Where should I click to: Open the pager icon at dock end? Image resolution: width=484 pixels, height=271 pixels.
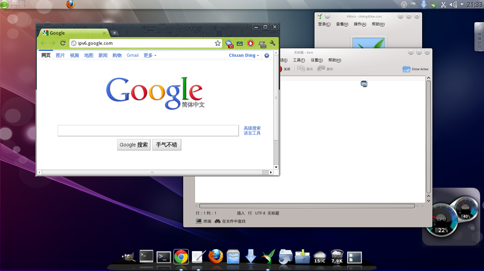pyautogui.click(x=355, y=257)
